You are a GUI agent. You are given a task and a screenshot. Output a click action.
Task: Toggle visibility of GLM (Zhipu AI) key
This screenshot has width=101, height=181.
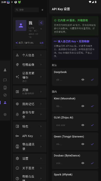[83, 125]
